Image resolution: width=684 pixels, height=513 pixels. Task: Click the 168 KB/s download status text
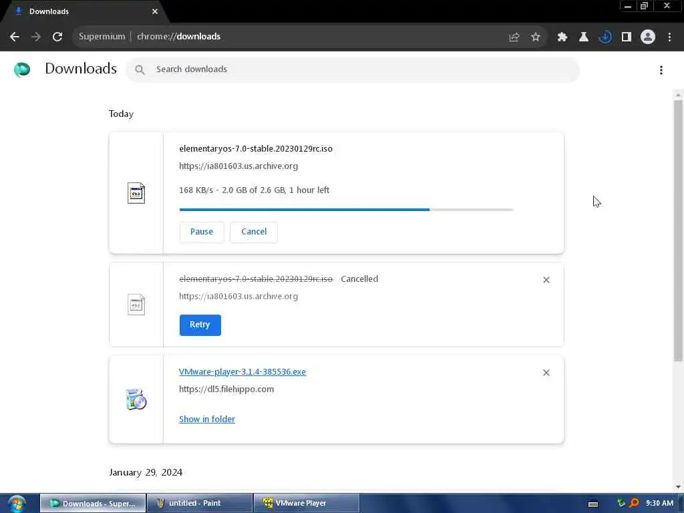tap(254, 190)
